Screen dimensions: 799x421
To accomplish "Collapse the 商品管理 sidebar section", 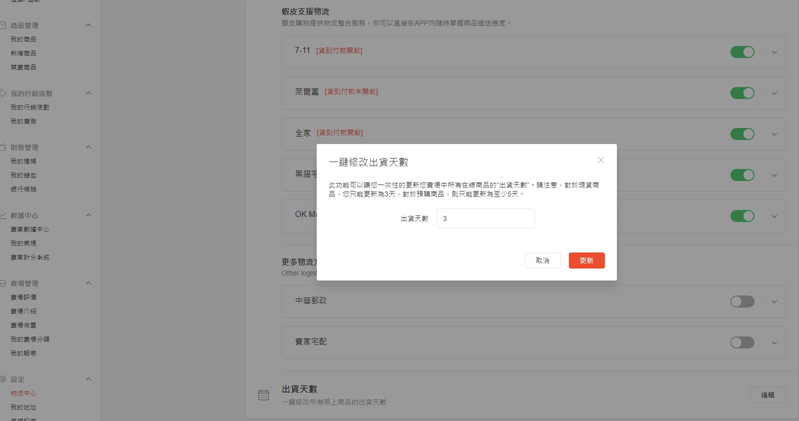I will pyautogui.click(x=89, y=25).
